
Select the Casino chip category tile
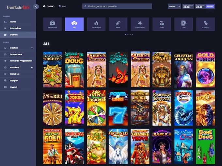(205, 24)
